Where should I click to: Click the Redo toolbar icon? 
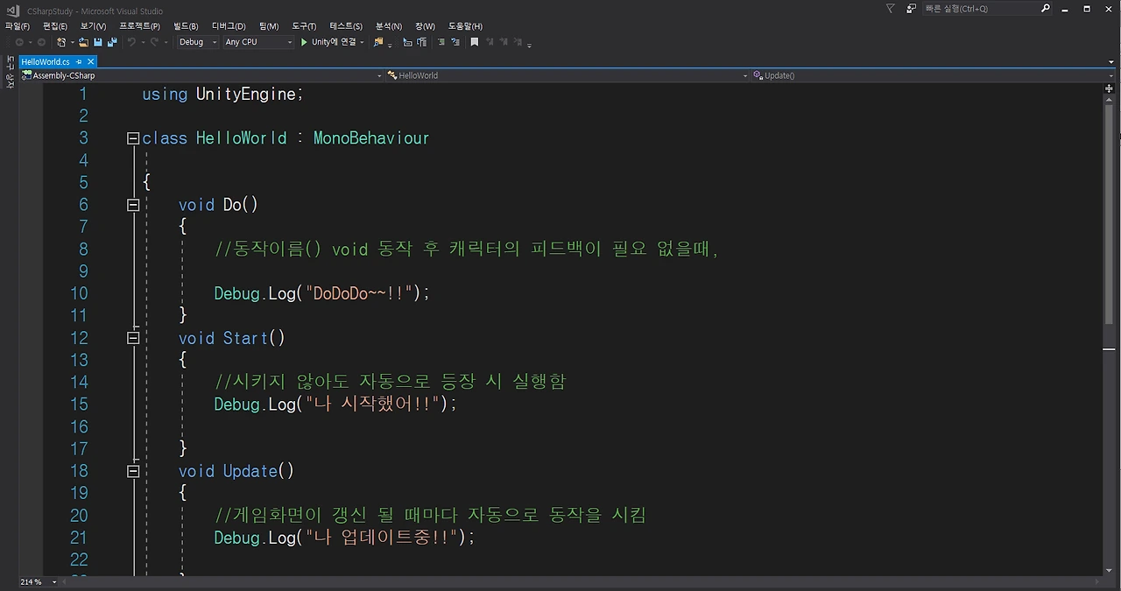click(154, 42)
